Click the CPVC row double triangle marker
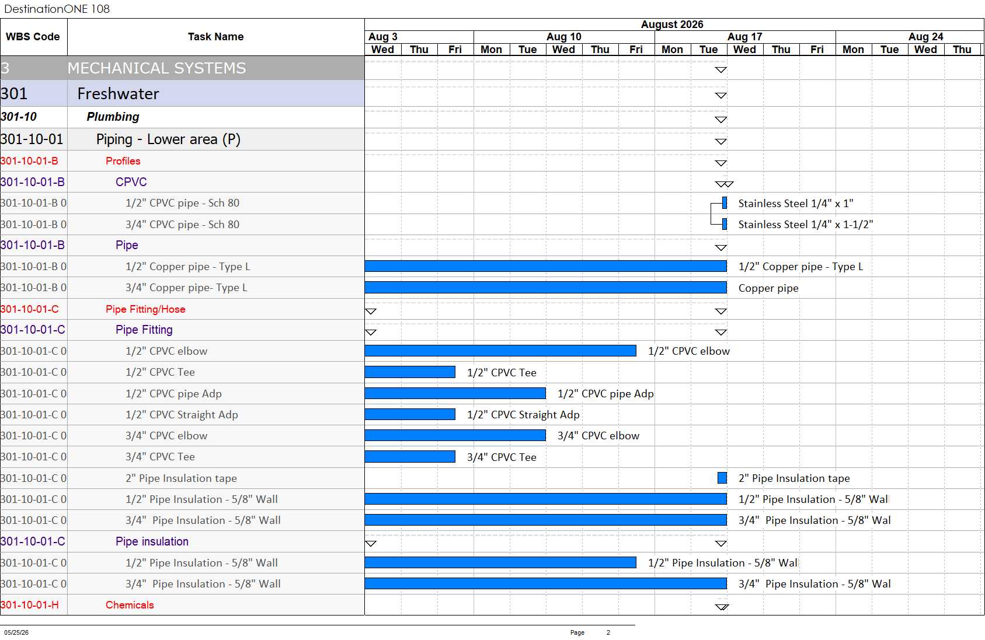Image resolution: width=985 pixels, height=640 pixels. (x=724, y=184)
